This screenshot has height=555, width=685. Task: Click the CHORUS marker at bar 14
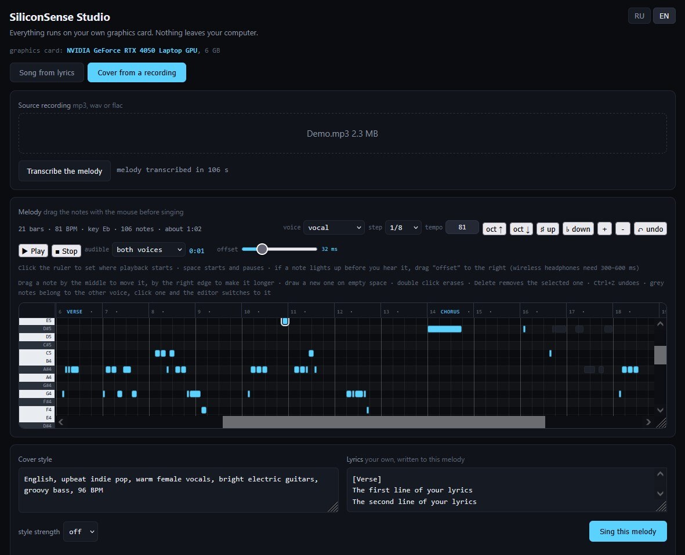(450, 312)
